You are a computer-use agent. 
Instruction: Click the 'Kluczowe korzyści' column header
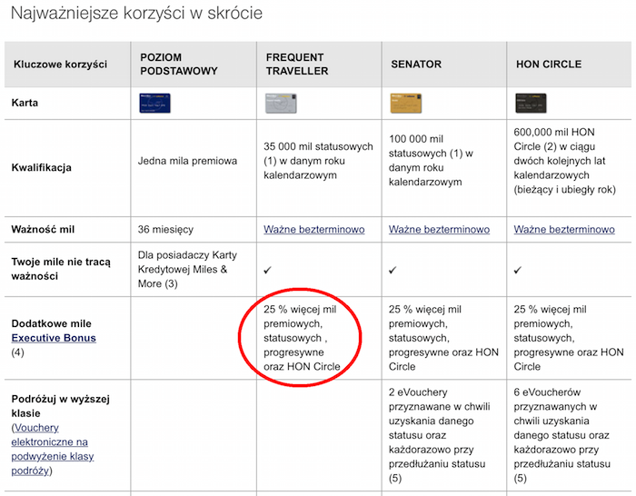tap(61, 64)
